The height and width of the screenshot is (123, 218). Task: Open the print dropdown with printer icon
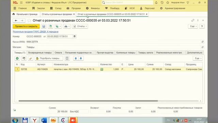67,26
